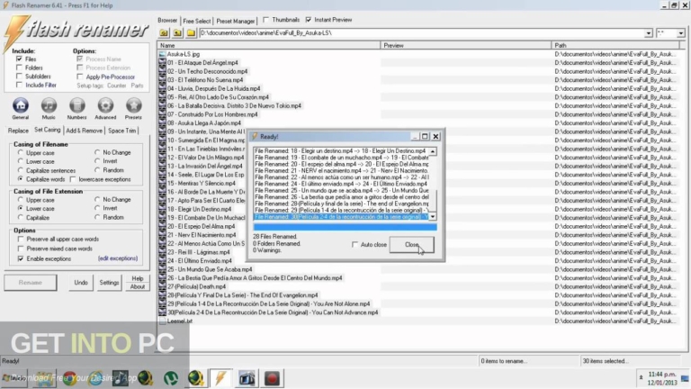691x389 pixels.
Task: Enable Auto close in Ready! dialog
Action: tap(354, 244)
